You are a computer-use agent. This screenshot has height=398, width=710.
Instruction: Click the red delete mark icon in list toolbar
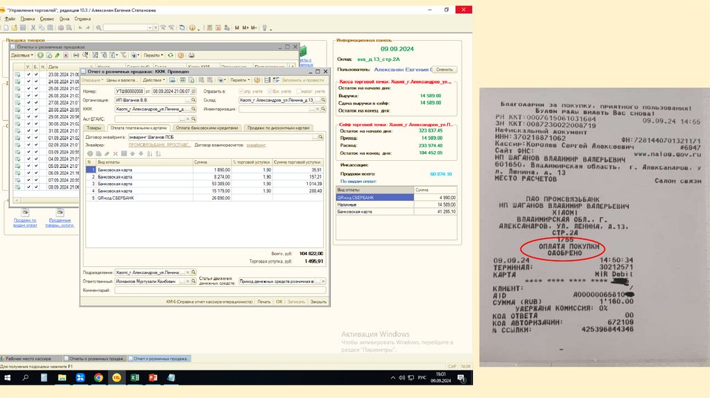(67, 55)
